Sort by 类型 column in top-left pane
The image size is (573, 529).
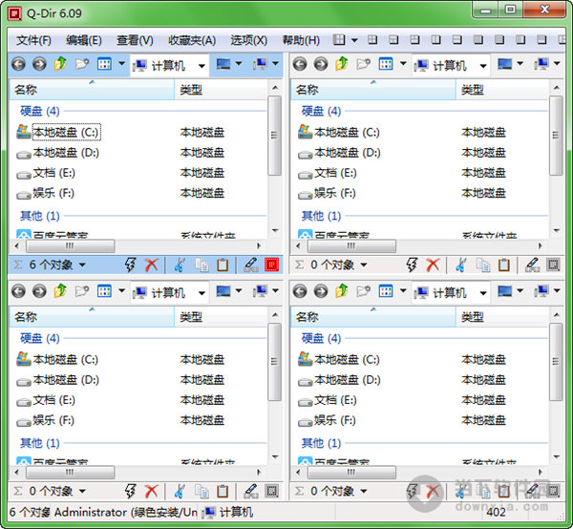pyautogui.click(x=222, y=90)
